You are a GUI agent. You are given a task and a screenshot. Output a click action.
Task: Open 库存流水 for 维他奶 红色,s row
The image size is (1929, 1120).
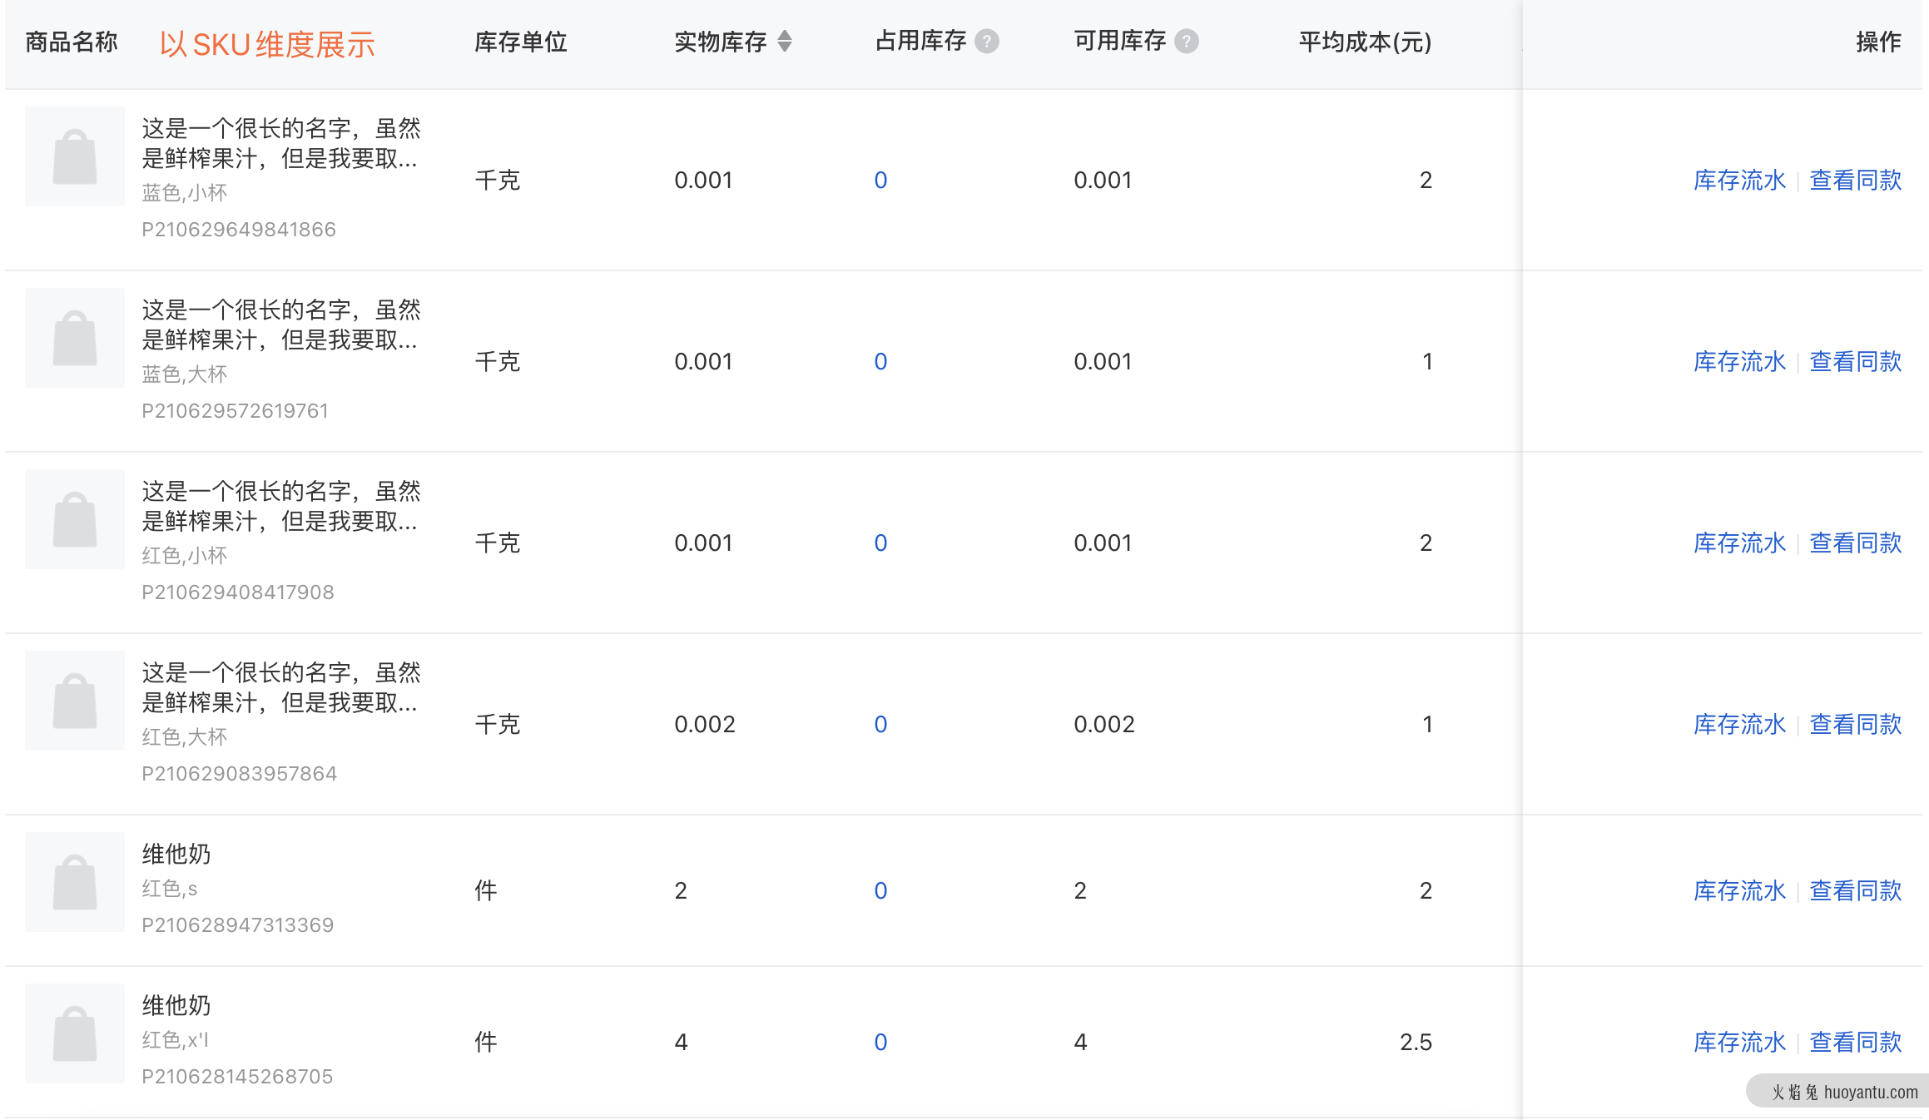coord(1739,890)
